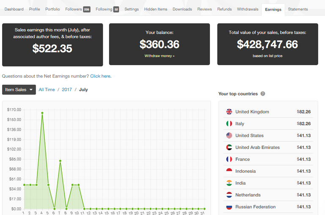
Task: Click the Italy flag icon
Action: (x=229, y=124)
